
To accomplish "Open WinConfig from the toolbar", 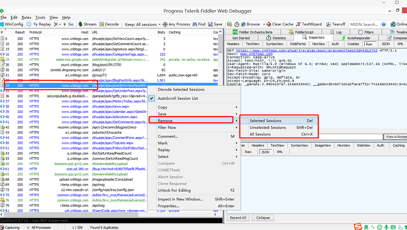I will (12, 24).
